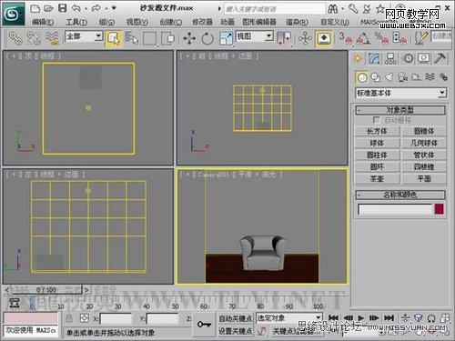The image size is (455, 341).
Task: Click the 球体 sphere button
Action: pos(377,143)
